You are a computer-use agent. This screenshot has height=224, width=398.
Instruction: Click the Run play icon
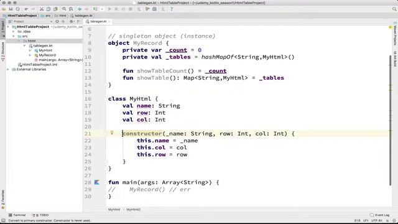coord(109,9)
